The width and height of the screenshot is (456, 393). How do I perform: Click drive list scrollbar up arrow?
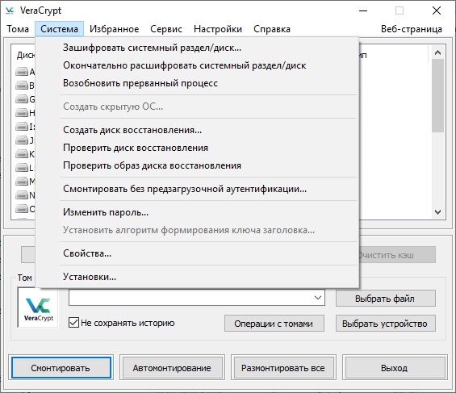pos(437,52)
